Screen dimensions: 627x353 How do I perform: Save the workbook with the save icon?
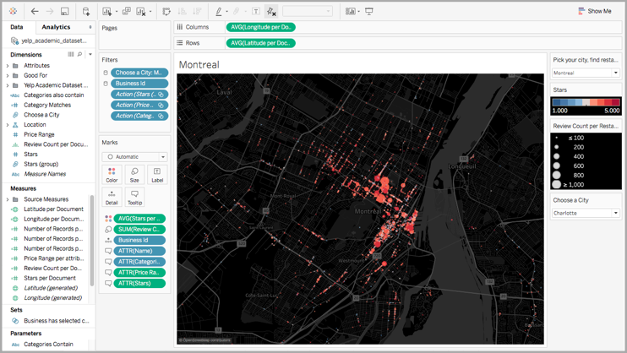tap(65, 11)
